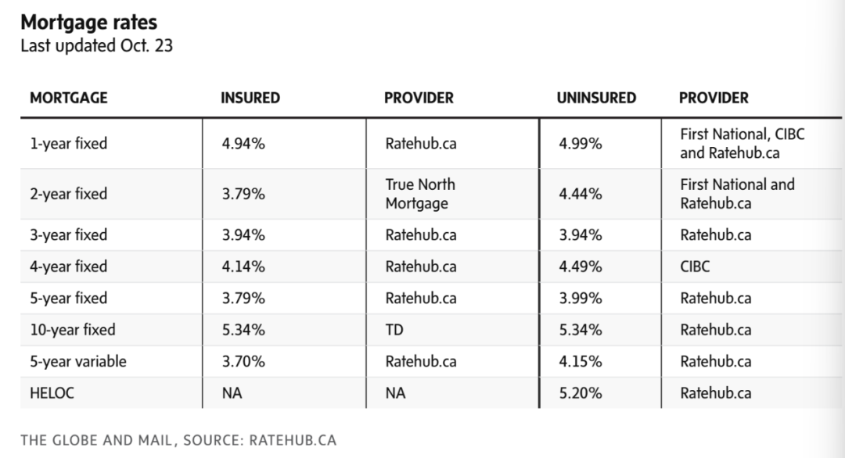Click the 4.44% uninsured rate cell
845x458 pixels.
(580, 194)
